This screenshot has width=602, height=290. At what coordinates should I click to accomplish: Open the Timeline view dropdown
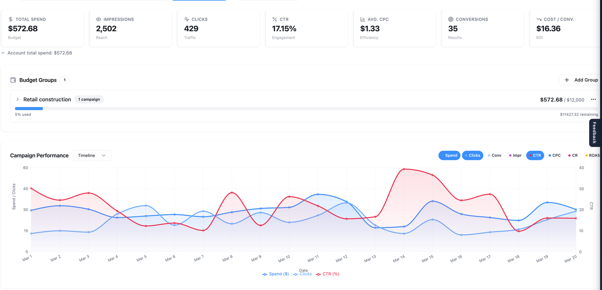92,155
